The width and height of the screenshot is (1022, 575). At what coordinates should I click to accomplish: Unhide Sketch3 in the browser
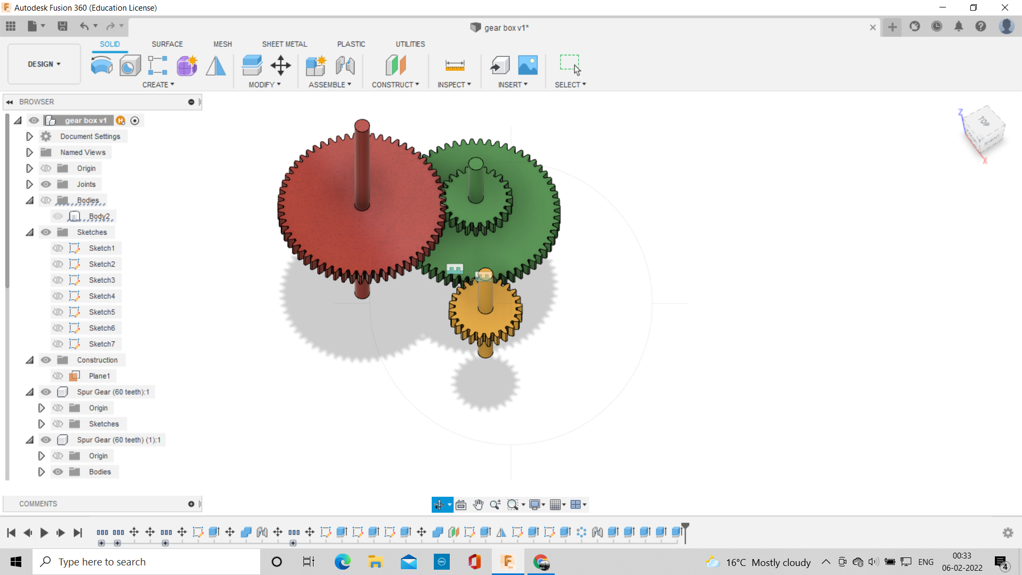tap(57, 280)
